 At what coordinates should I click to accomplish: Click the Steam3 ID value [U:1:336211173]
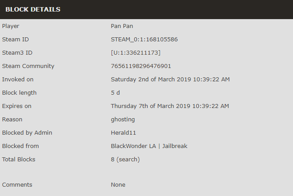pos(136,53)
